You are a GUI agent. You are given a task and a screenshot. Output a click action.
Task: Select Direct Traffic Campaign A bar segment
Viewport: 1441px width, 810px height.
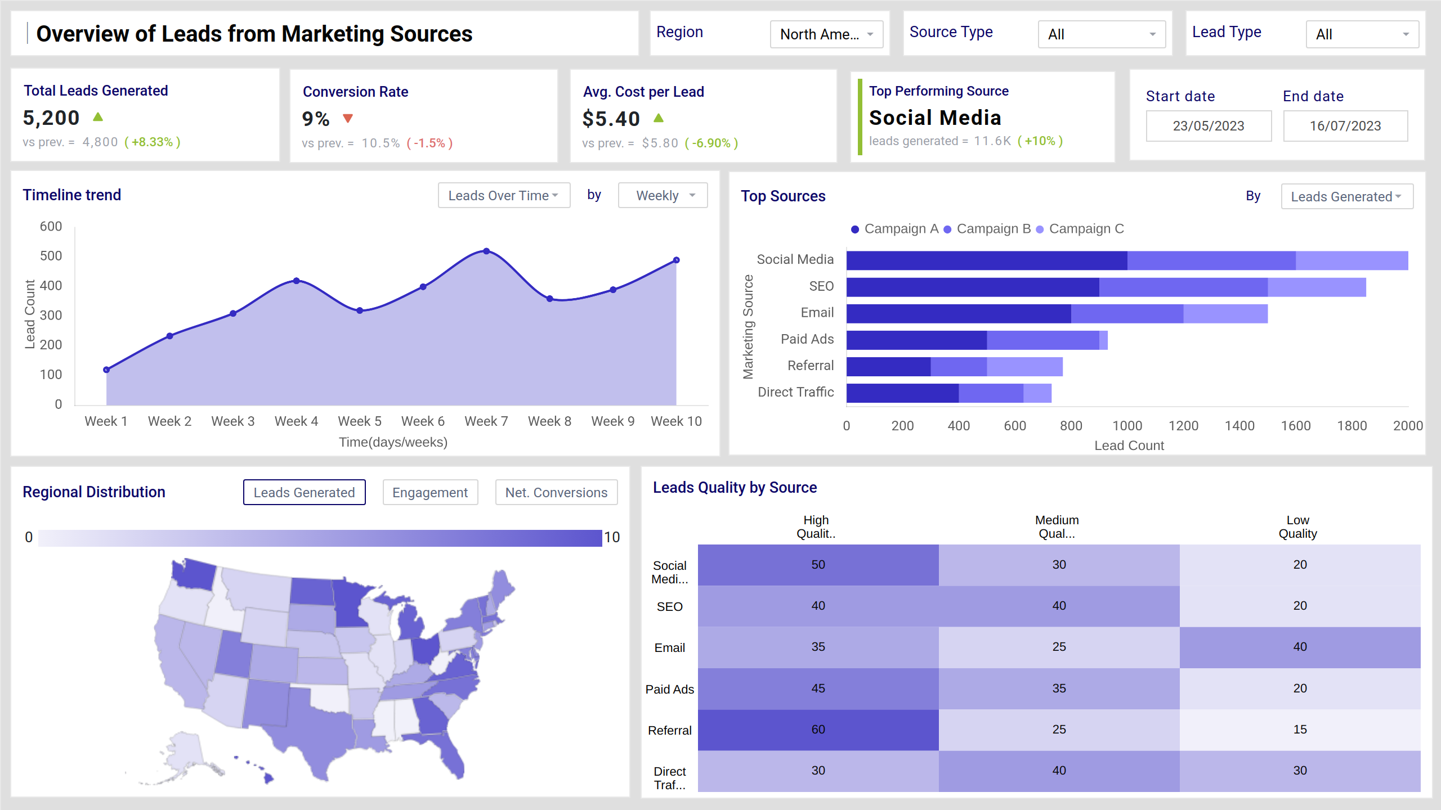click(x=902, y=393)
